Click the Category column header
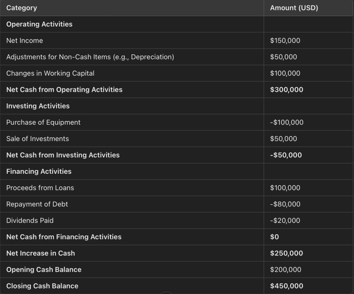 click(x=21, y=8)
